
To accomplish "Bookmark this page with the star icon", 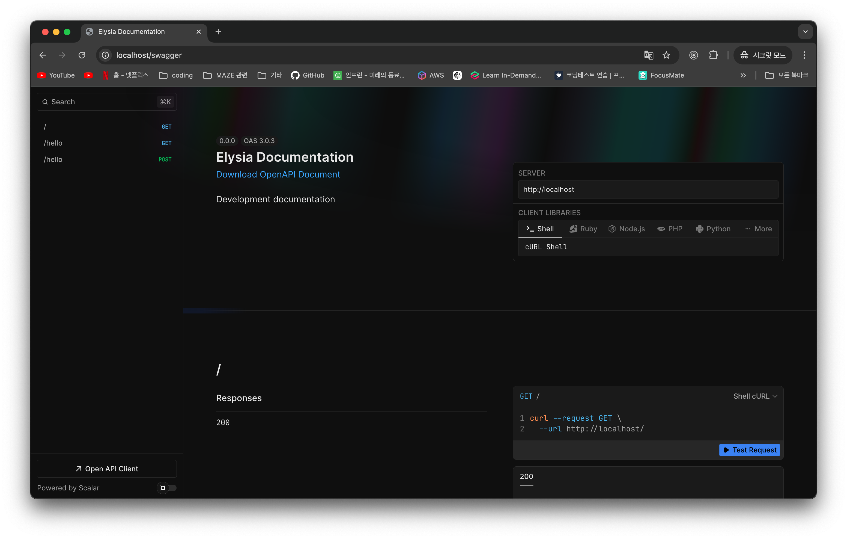I will point(666,55).
